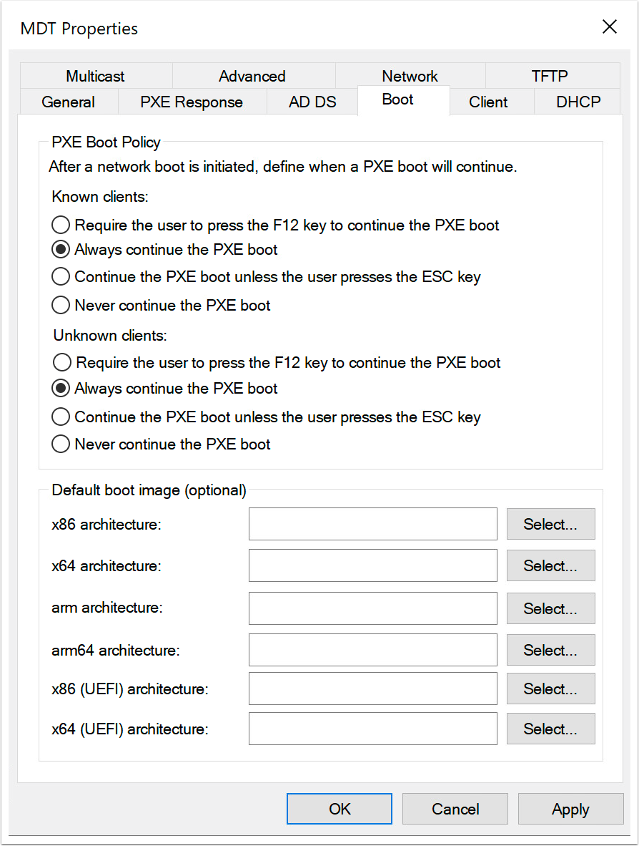Open the Network tab

pyautogui.click(x=410, y=76)
